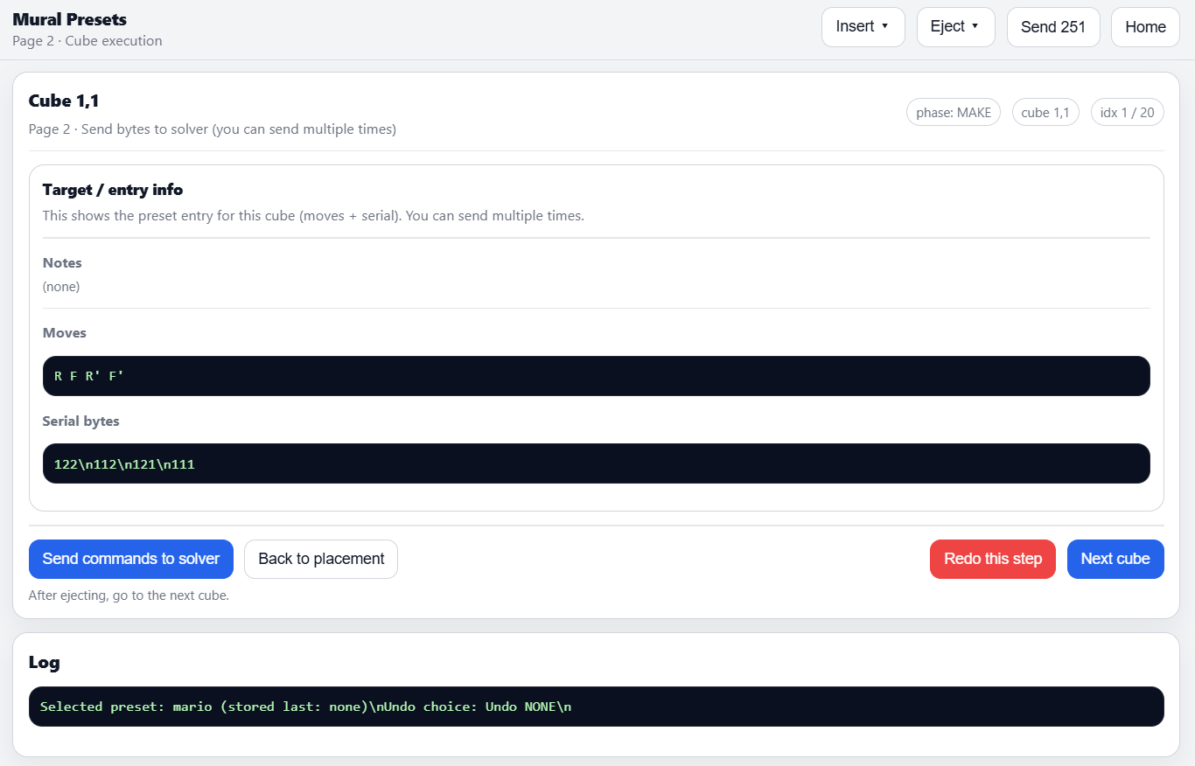
Task: Click the Moves code block R F R' F'
Action: coord(596,376)
